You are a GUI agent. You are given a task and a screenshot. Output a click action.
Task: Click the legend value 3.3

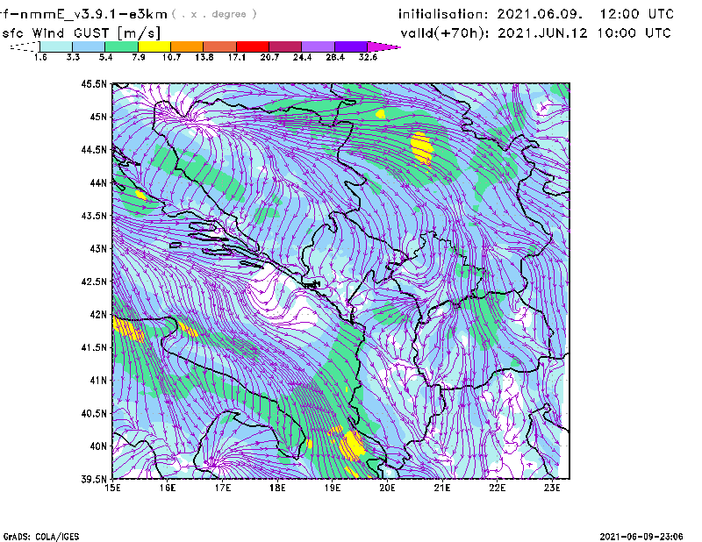tap(73, 57)
